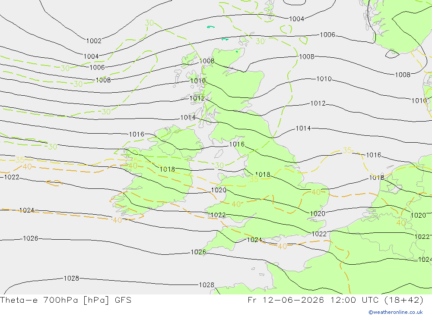Click the orange 40 label over Wales
Image resolution: width=432 pixels, height=316 pixels.
[x=236, y=204]
